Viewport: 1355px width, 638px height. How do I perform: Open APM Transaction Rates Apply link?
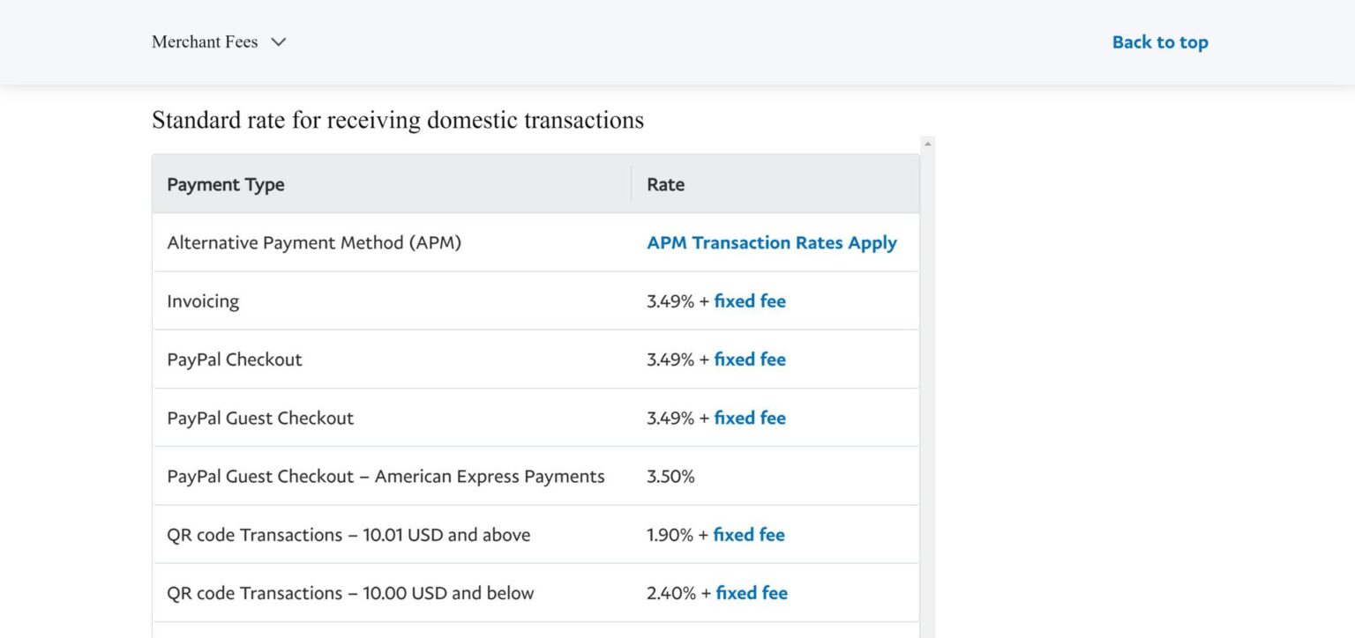[x=772, y=242]
